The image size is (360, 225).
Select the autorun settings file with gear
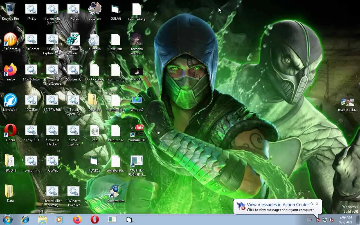tap(95, 42)
